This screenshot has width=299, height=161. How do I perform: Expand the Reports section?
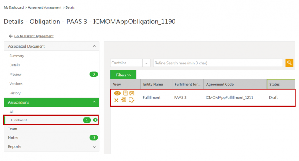tap(94, 147)
